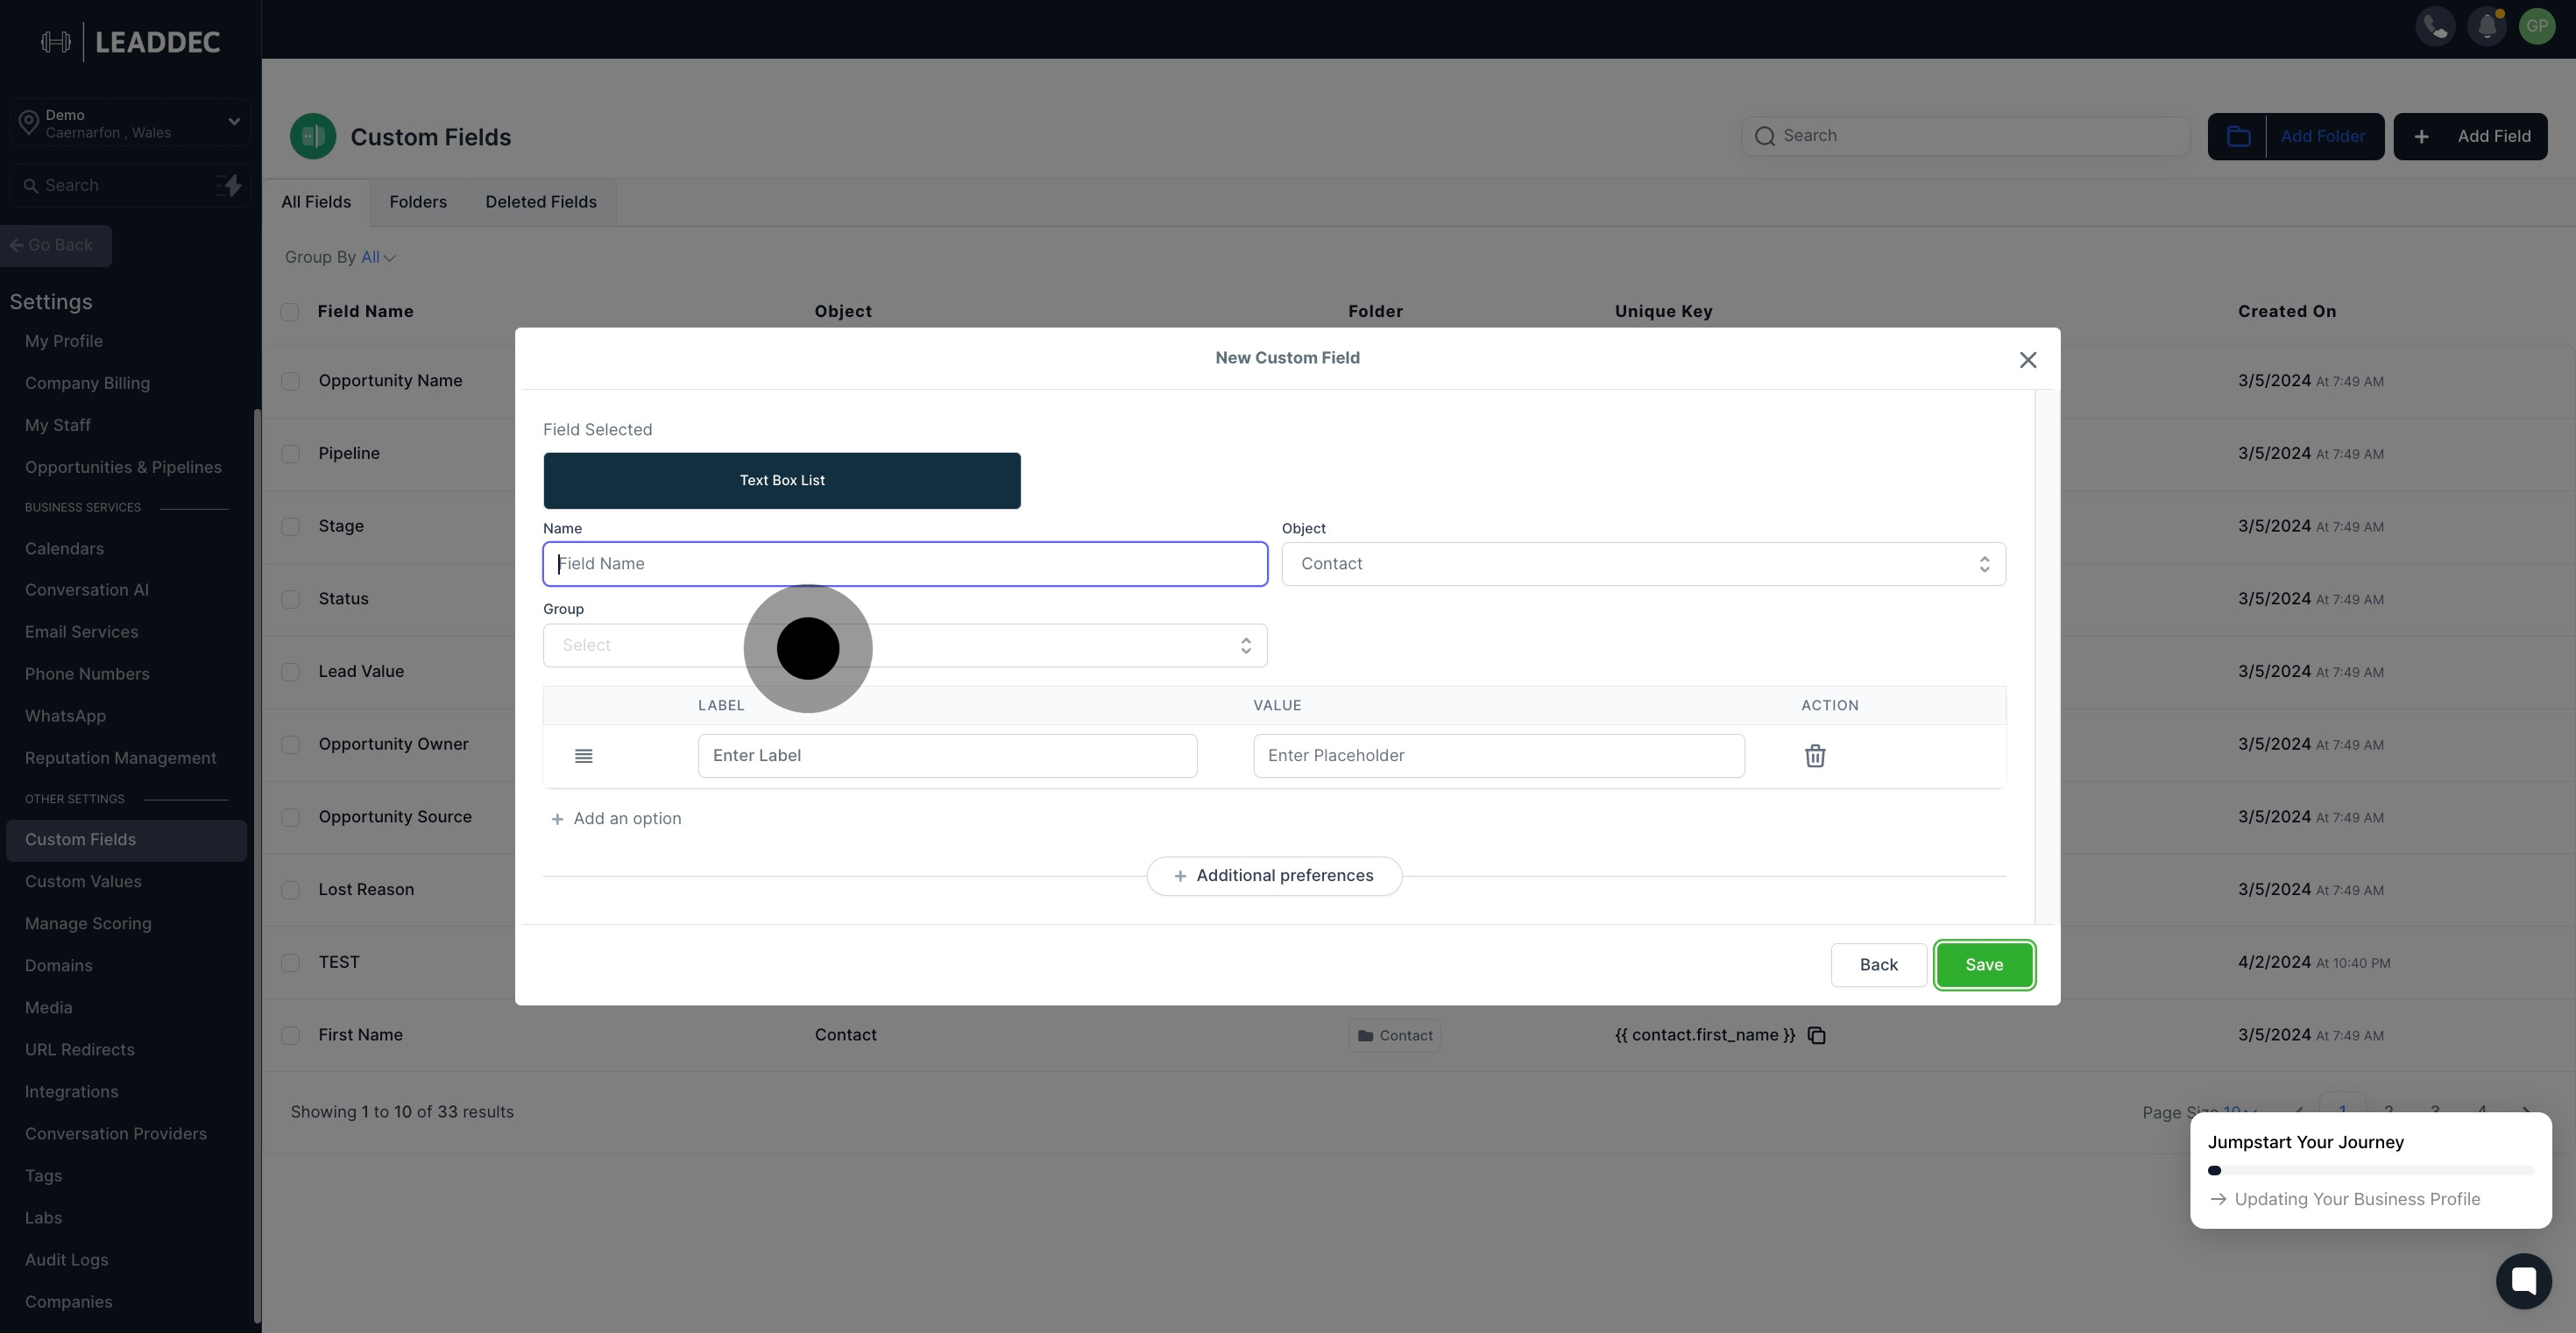Focus the Field Name input

[x=905, y=565]
